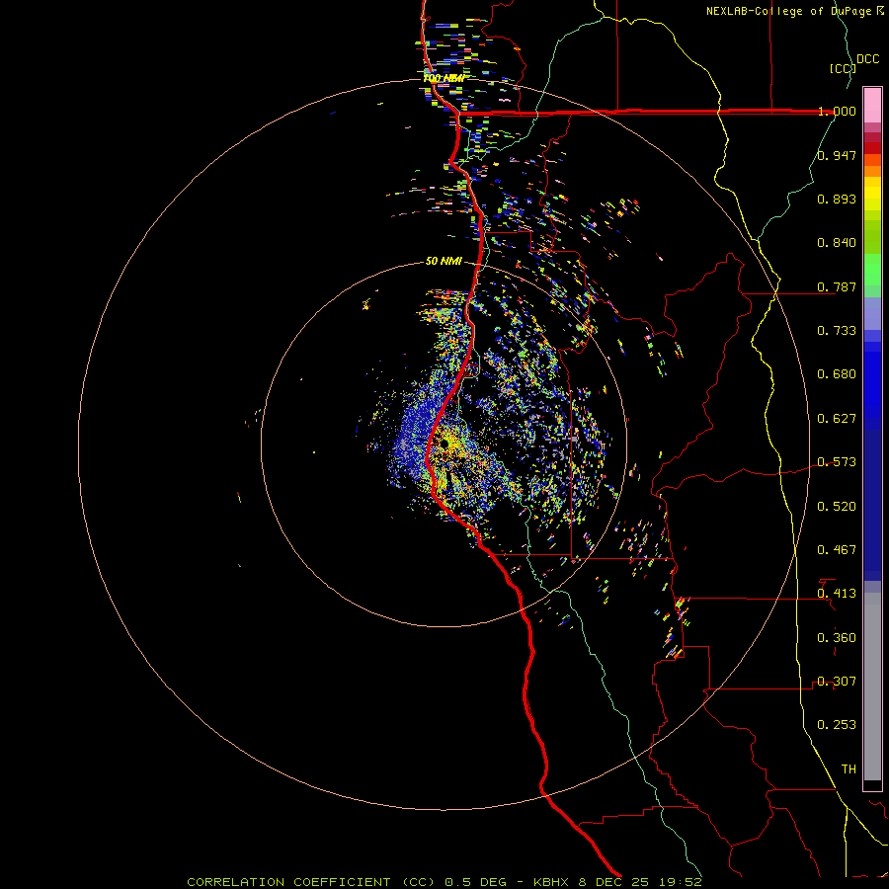Screen dimensions: 889x889
Task: Click the 8 DEC 25 date text
Action: (x=613, y=882)
